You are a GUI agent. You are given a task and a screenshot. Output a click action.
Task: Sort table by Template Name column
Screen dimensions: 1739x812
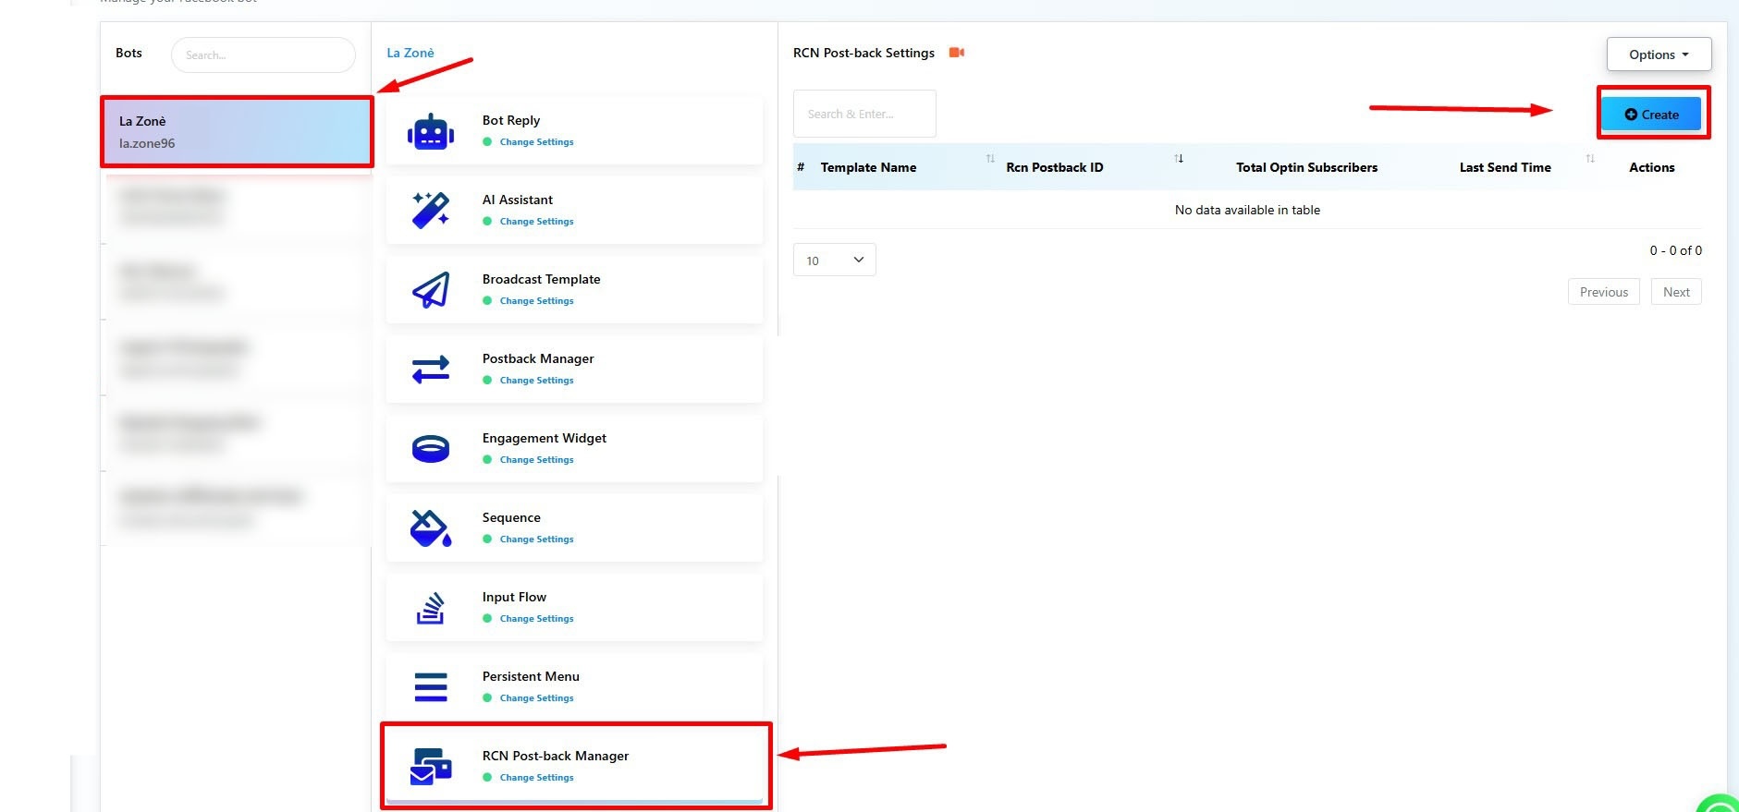pos(868,167)
